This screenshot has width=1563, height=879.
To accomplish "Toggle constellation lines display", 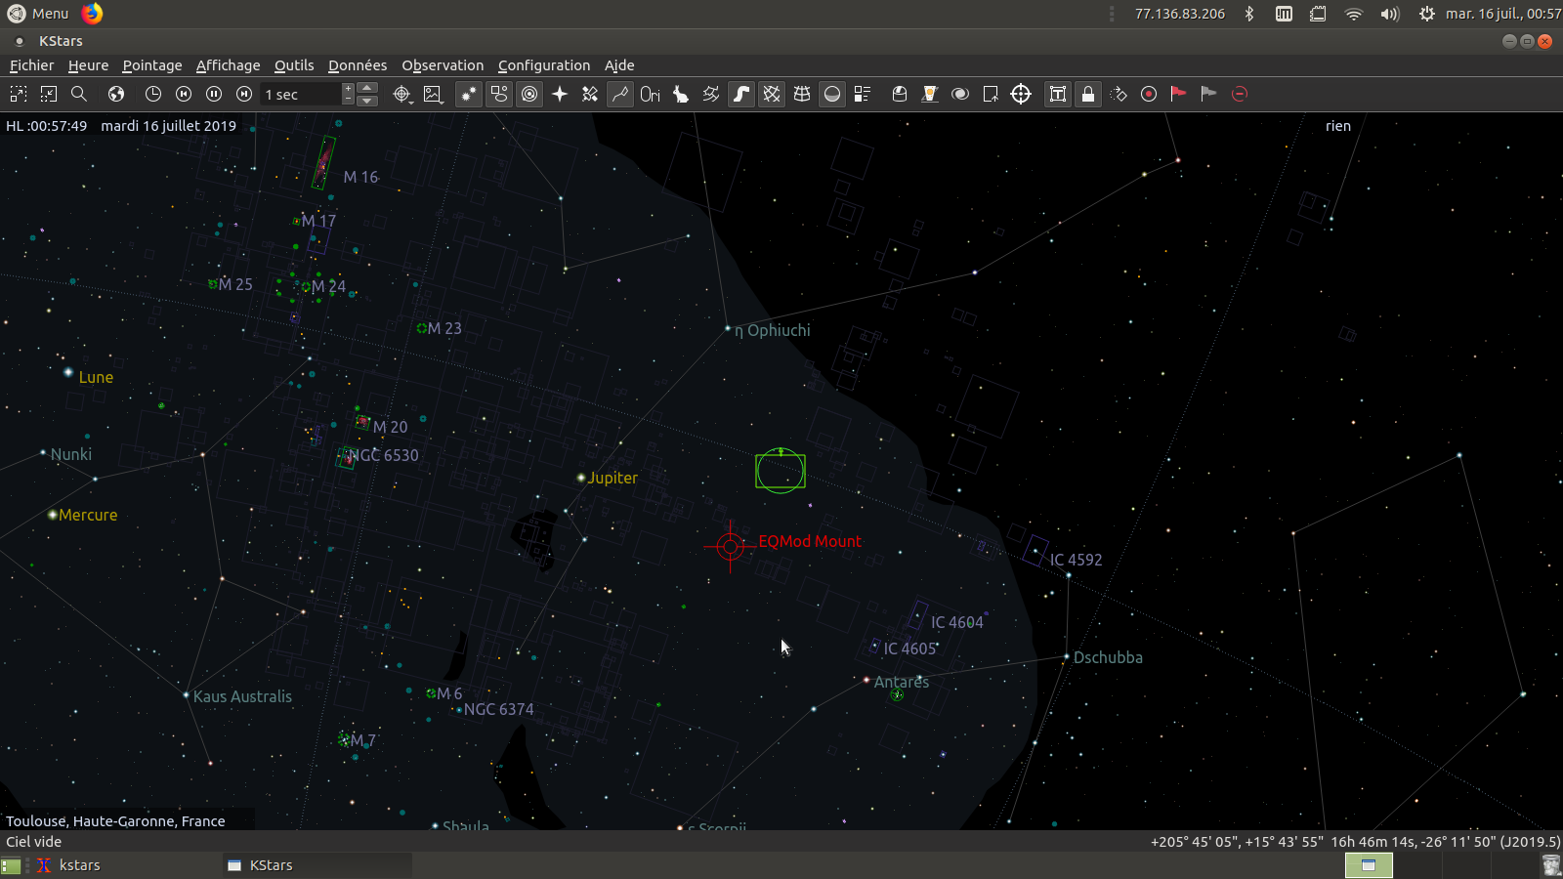I will (x=620, y=94).
